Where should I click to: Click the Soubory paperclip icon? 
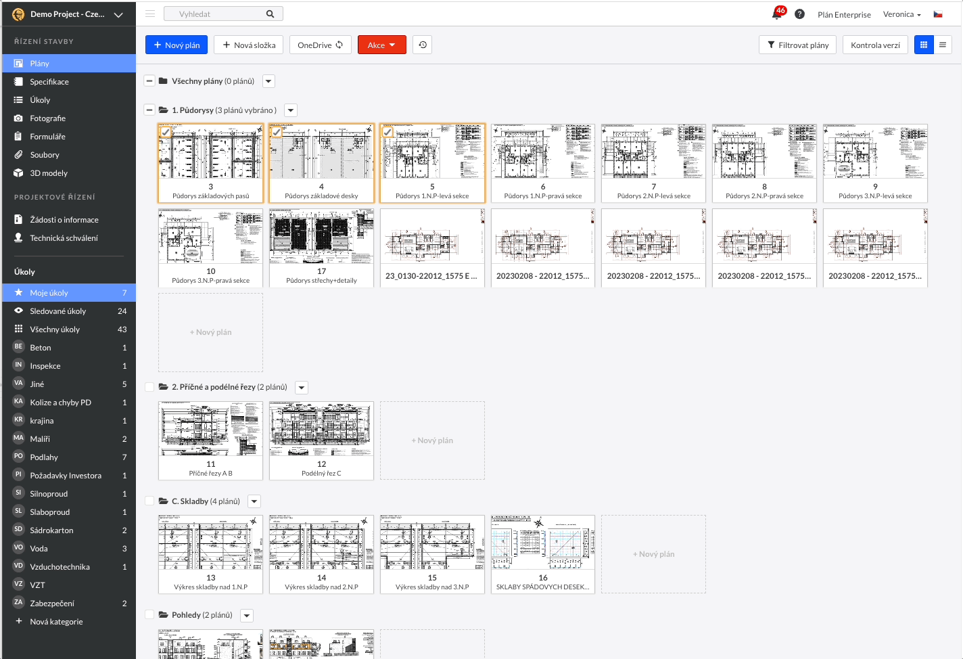click(18, 154)
